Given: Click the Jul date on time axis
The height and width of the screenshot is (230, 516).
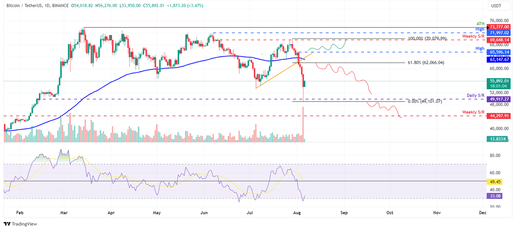Looking at the screenshot, I should pos(250,213).
